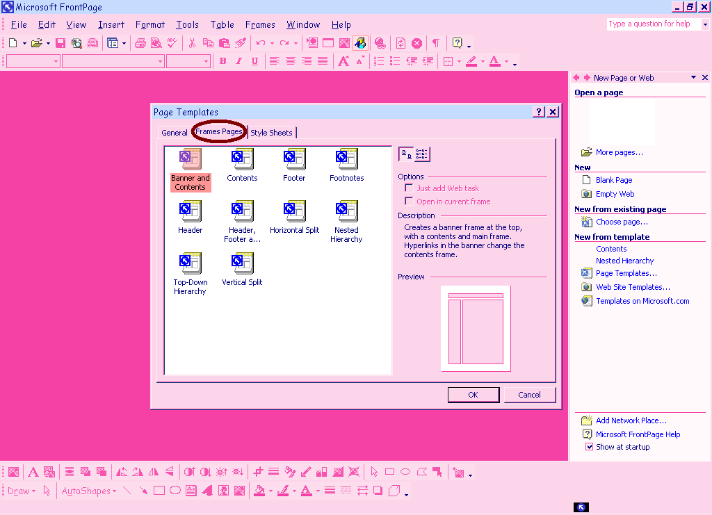Enable the Just add Web task checkbox
Viewport: 712px width, 515px height.
tap(409, 188)
